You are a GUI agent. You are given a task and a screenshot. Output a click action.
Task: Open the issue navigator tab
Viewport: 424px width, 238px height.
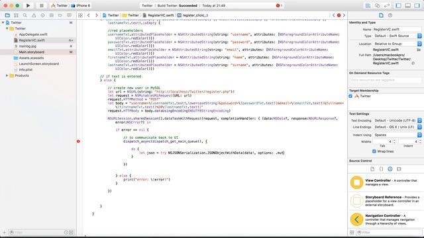click(x=34, y=15)
